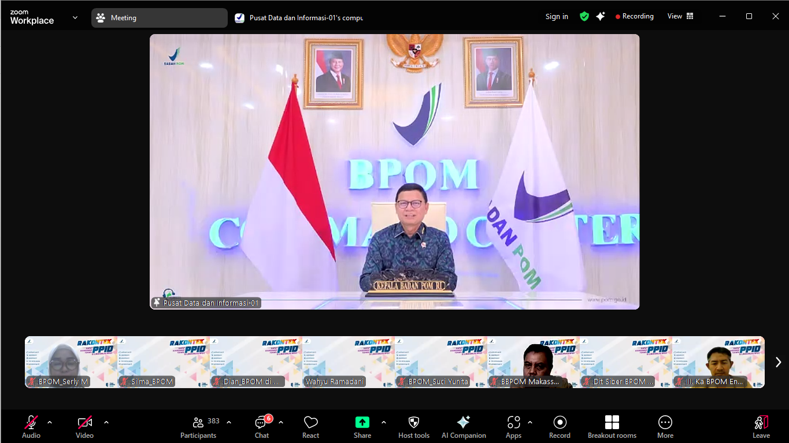The width and height of the screenshot is (789, 443).
Task: Click the Sign in link
Action: click(x=557, y=17)
